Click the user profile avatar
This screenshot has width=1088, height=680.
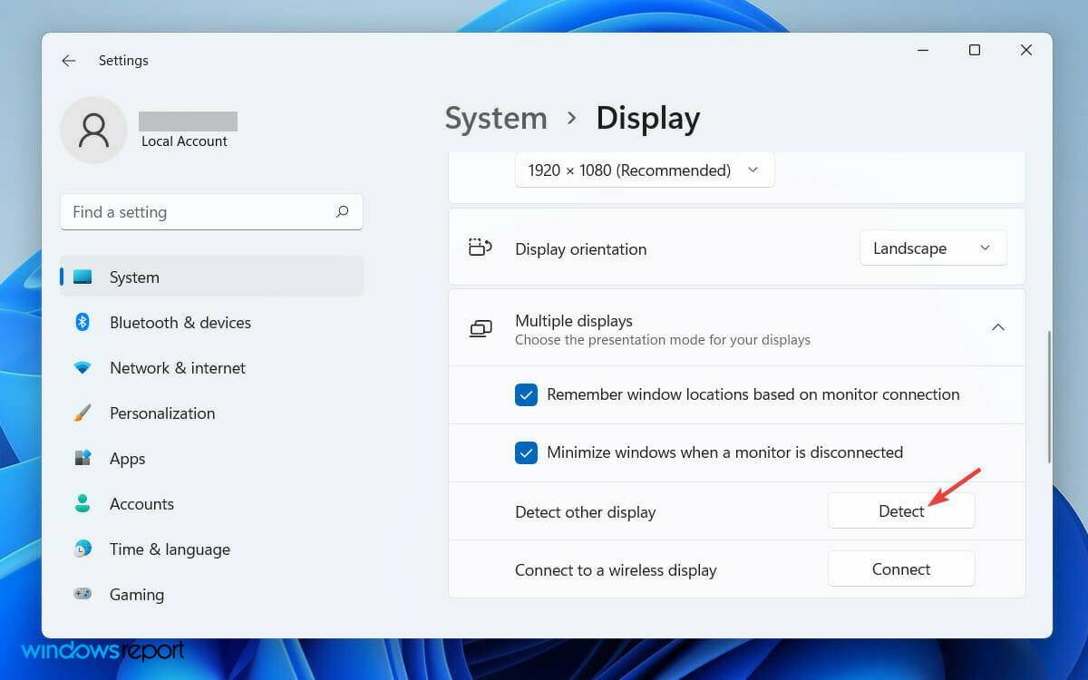coord(93,130)
